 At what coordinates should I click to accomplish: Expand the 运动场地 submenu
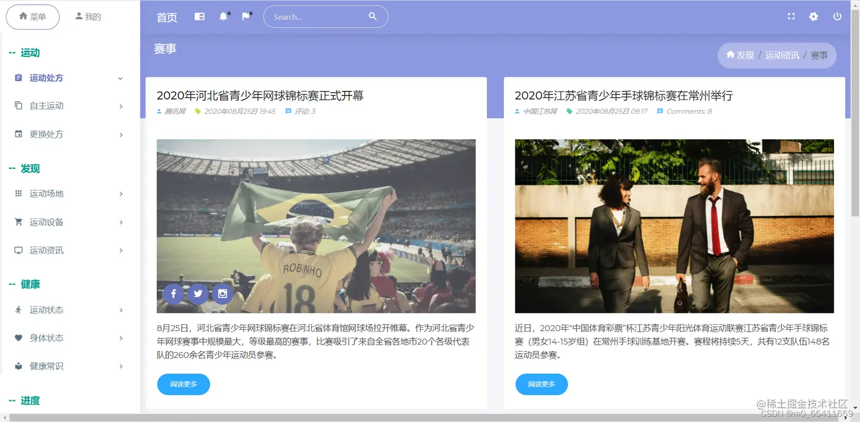click(46, 193)
